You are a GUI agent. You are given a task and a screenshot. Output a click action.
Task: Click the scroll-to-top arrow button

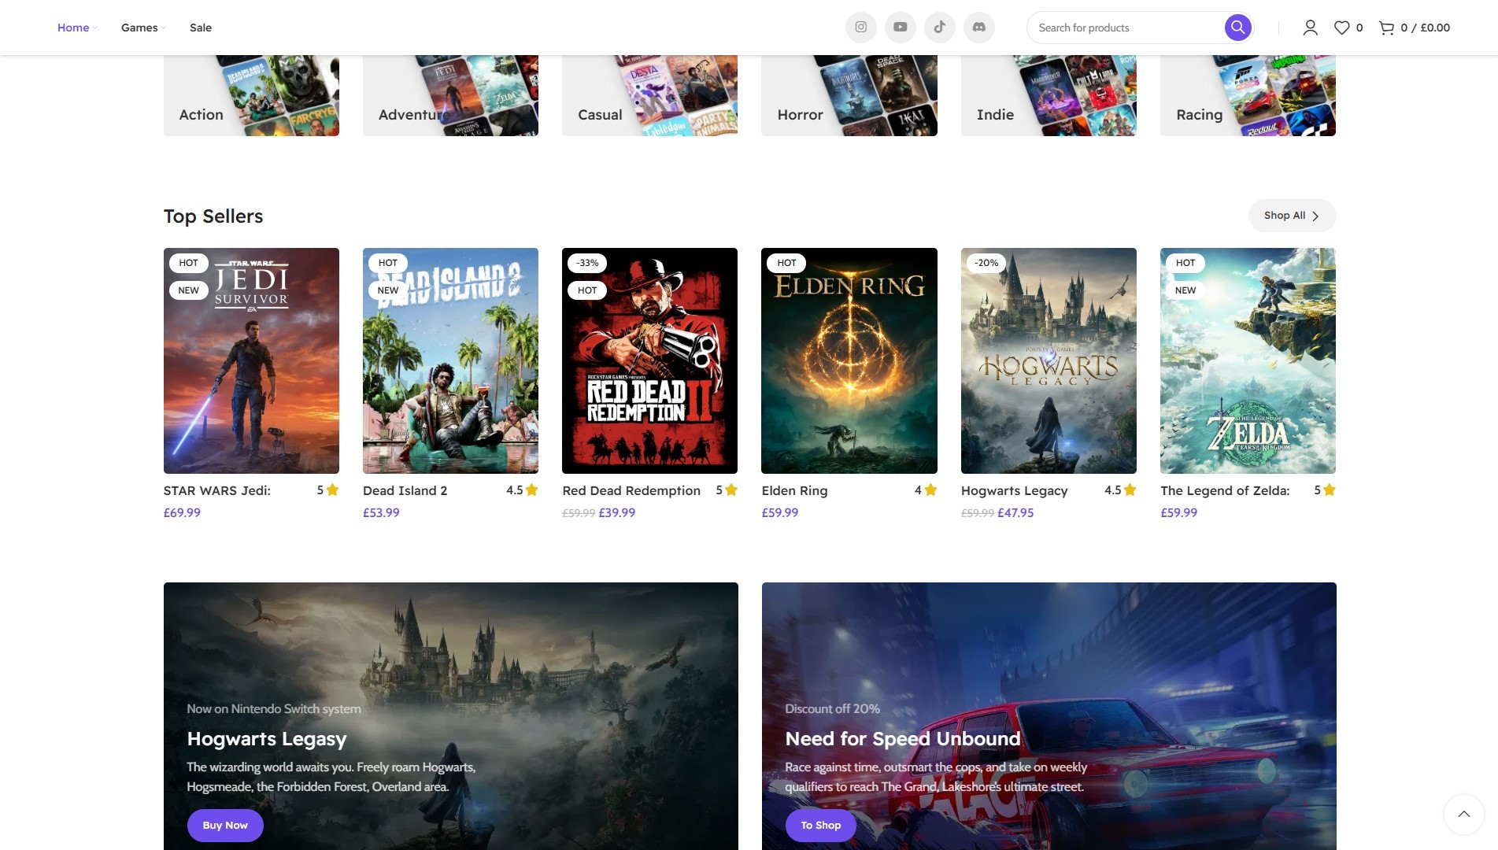pyautogui.click(x=1463, y=814)
